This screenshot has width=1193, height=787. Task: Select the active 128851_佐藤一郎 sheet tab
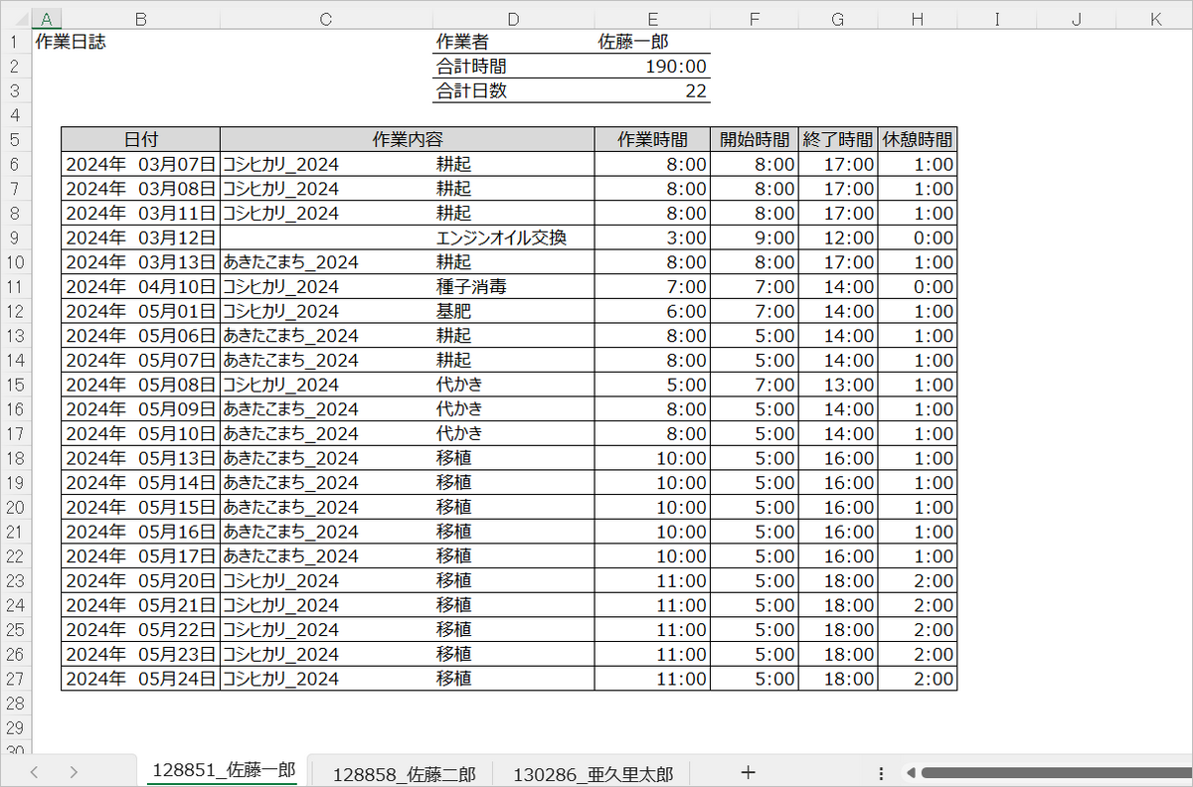(223, 772)
